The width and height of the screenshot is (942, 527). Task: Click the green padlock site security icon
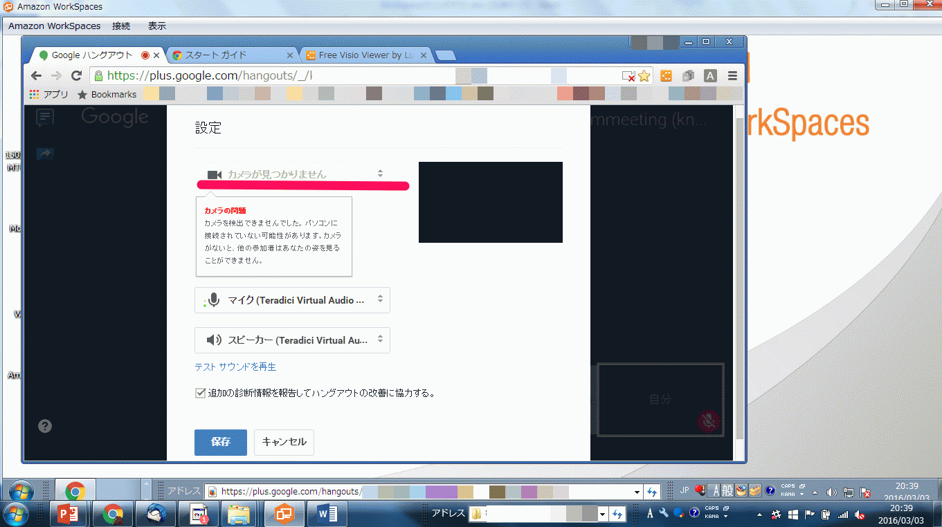(98, 75)
